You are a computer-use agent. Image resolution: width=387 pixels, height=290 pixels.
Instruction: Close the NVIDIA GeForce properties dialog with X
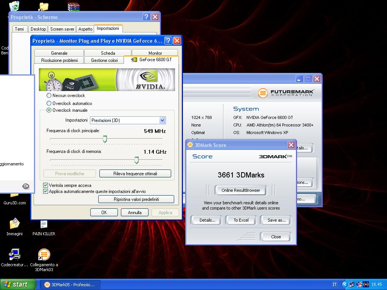pyautogui.click(x=177, y=40)
